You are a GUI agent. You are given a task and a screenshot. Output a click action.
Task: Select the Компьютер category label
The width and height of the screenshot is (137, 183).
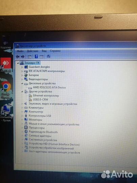[x=36, y=112]
